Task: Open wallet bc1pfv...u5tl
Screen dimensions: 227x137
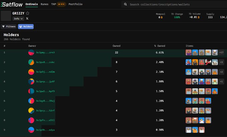Action: [45, 120]
